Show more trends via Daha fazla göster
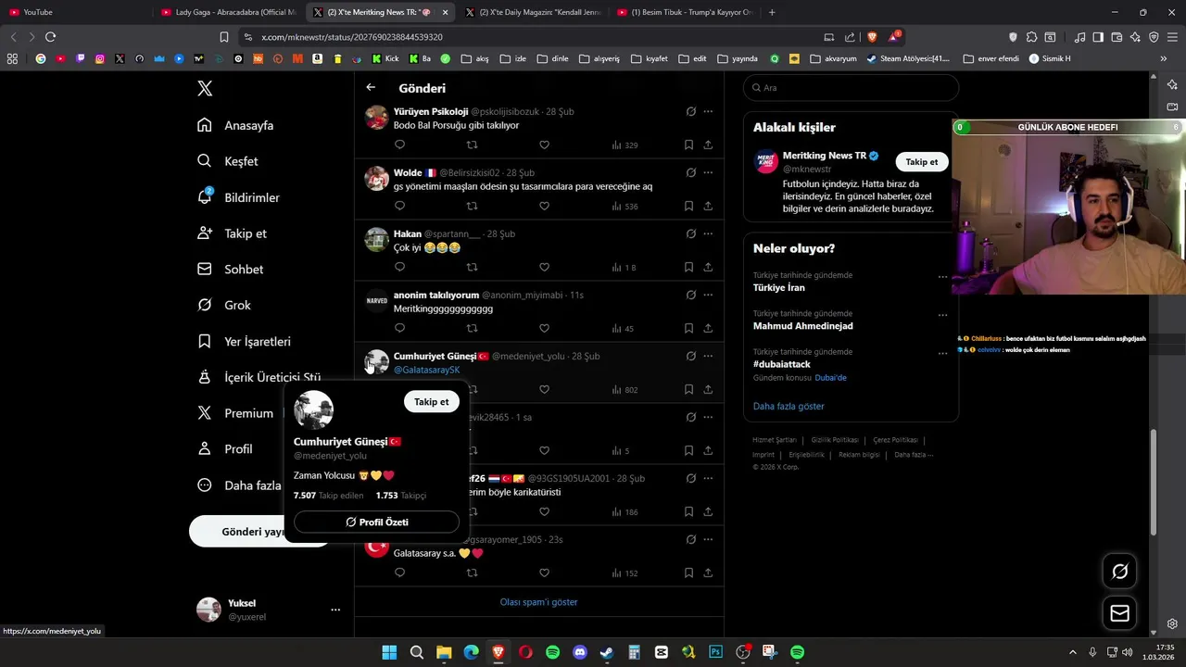The image size is (1186, 667). [x=788, y=406]
